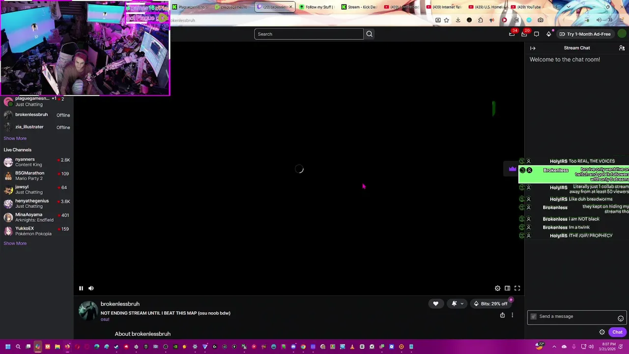Expand Live Channels with the lower Show More

click(x=15, y=243)
